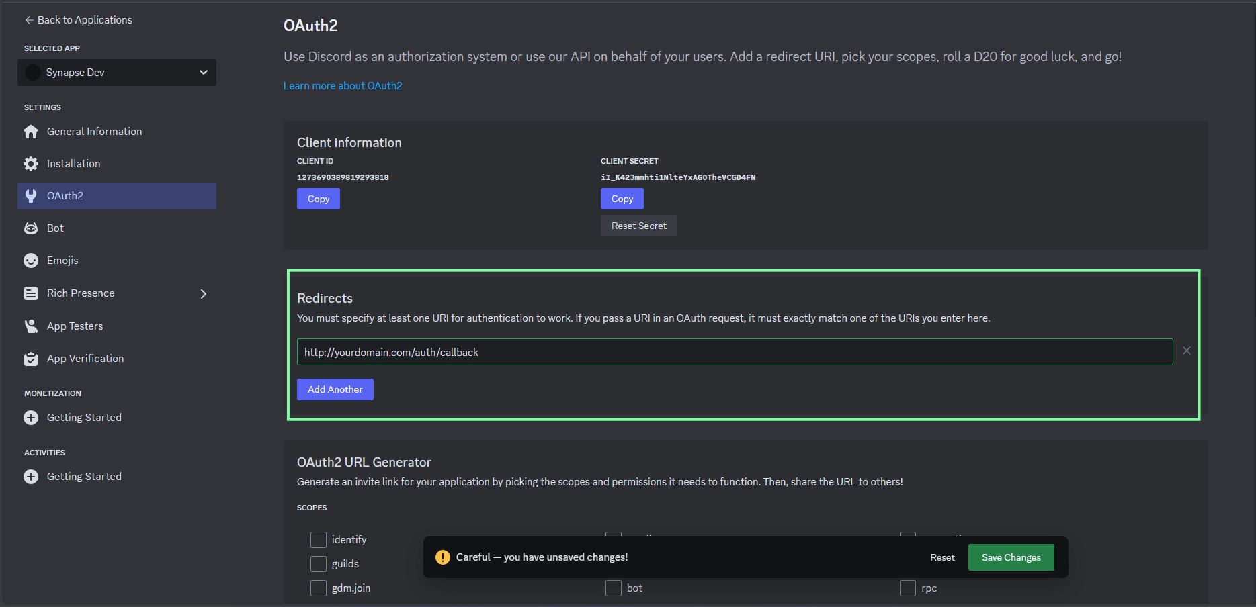Click the Client ID value 1273690389819293818

coord(343,177)
